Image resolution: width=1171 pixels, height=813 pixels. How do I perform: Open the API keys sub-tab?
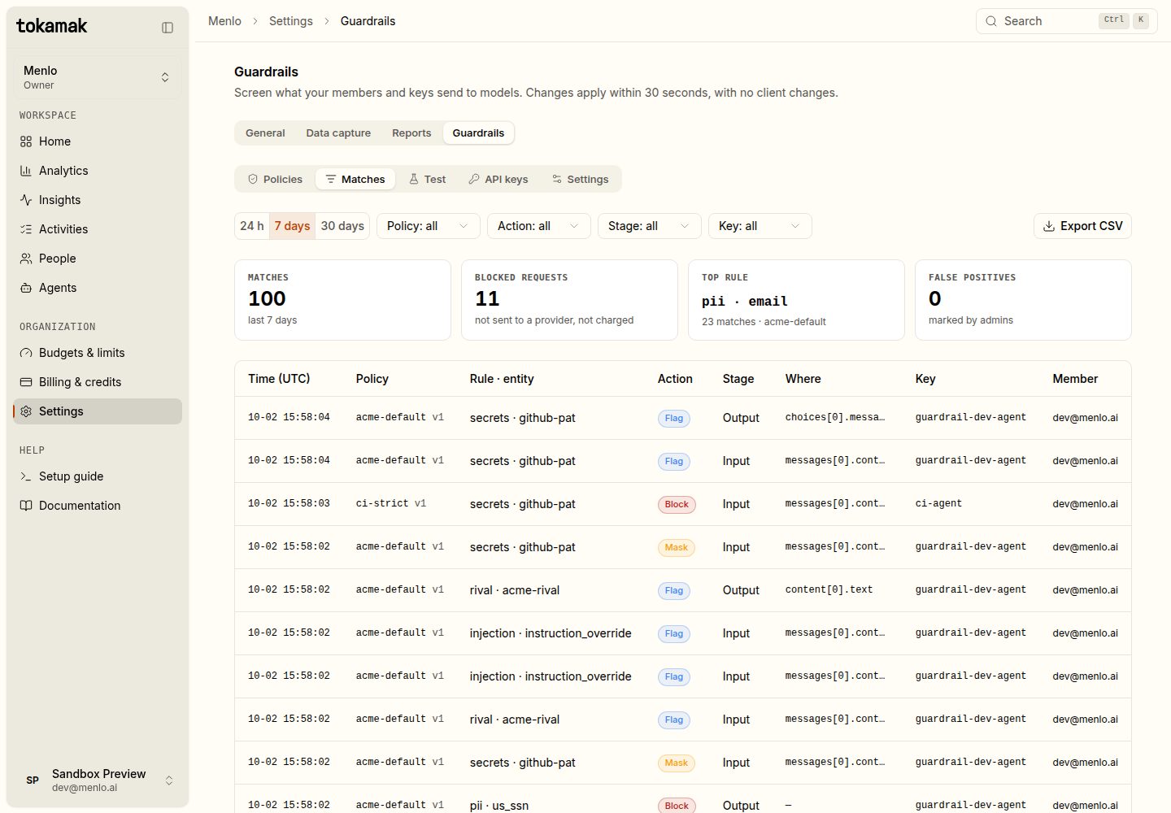pos(498,179)
